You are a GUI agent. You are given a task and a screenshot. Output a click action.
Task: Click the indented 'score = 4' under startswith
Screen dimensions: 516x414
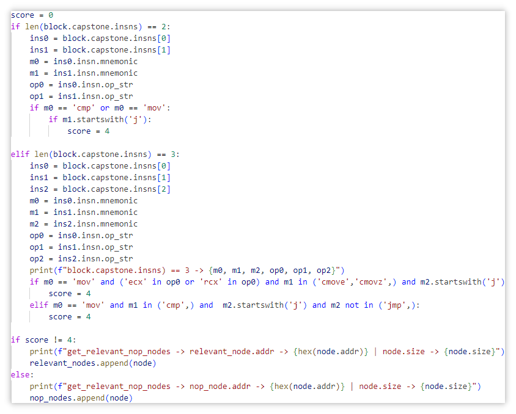point(89,131)
